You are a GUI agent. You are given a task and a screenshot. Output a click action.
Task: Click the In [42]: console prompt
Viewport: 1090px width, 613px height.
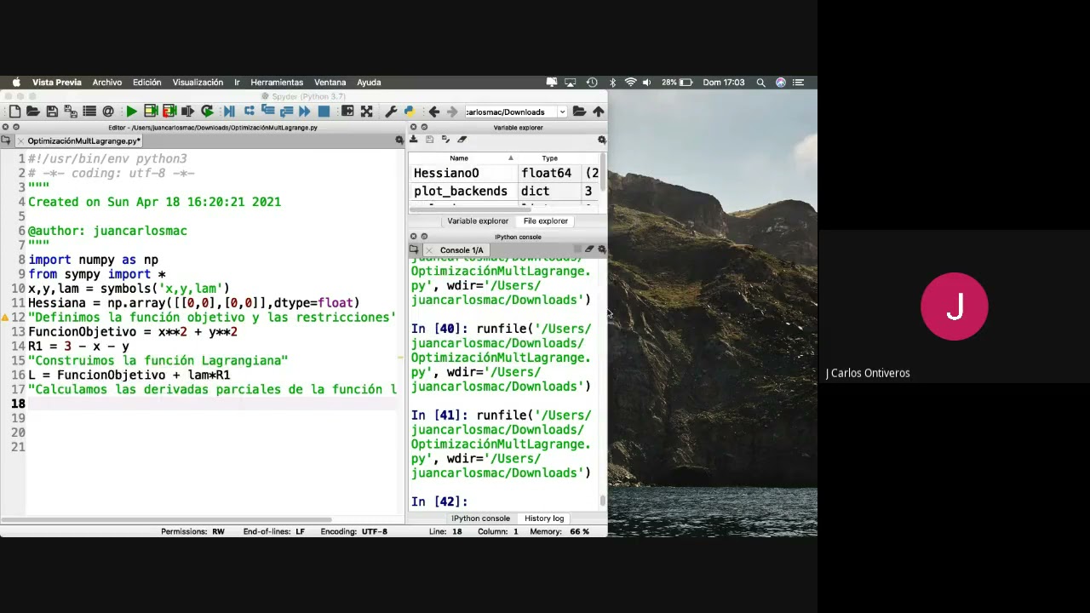[439, 501]
